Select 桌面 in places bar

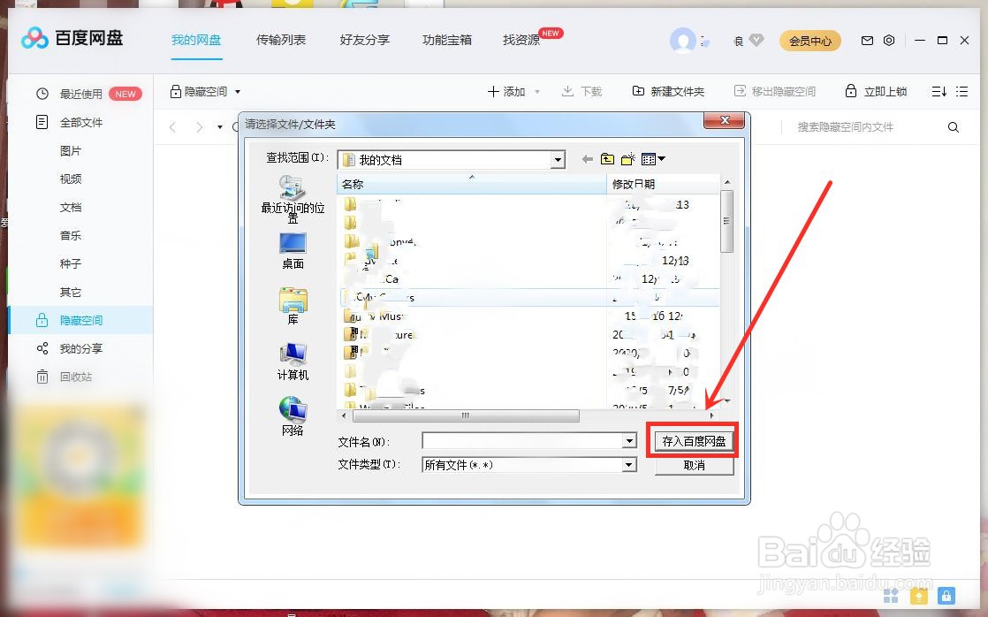point(293,251)
